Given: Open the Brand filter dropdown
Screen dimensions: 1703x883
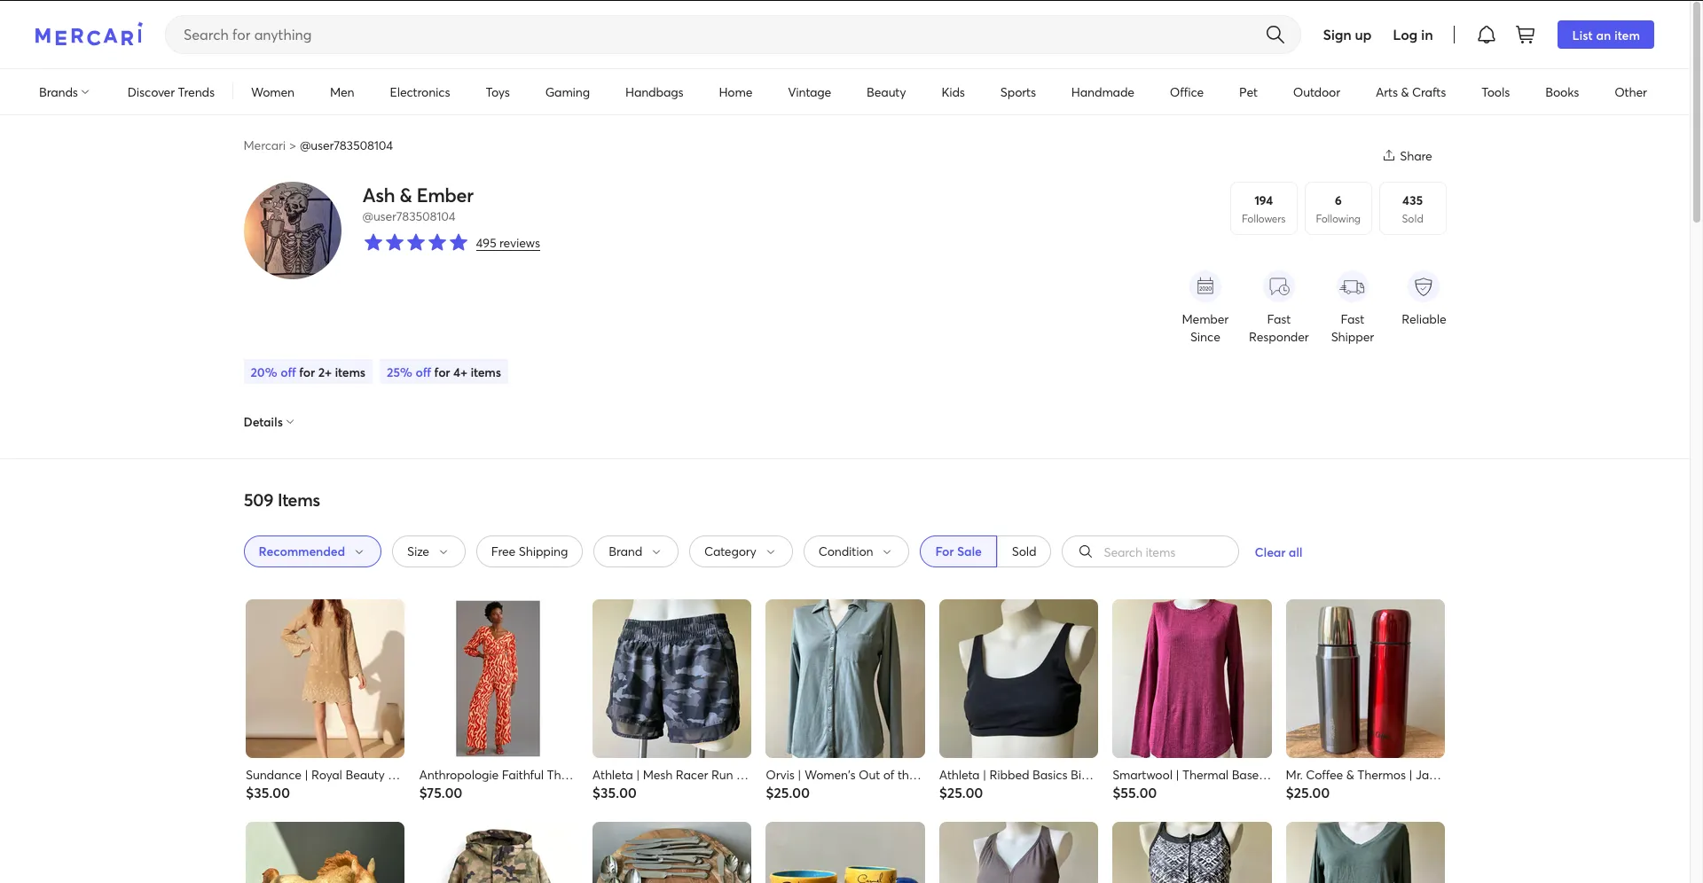Looking at the screenshot, I should (x=636, y=551).
